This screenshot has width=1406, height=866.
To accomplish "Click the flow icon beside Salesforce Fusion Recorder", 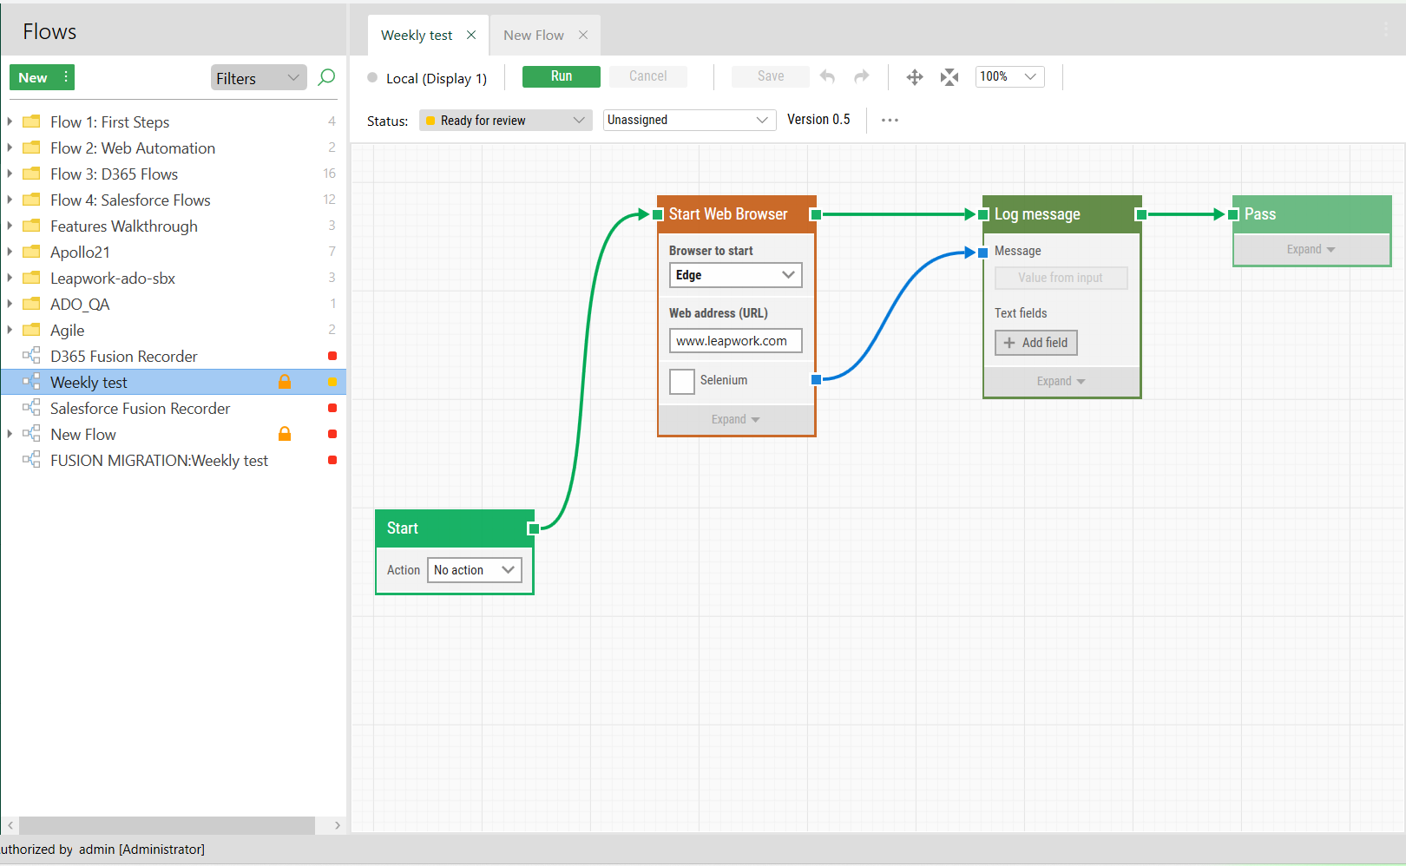I will 31,408.
